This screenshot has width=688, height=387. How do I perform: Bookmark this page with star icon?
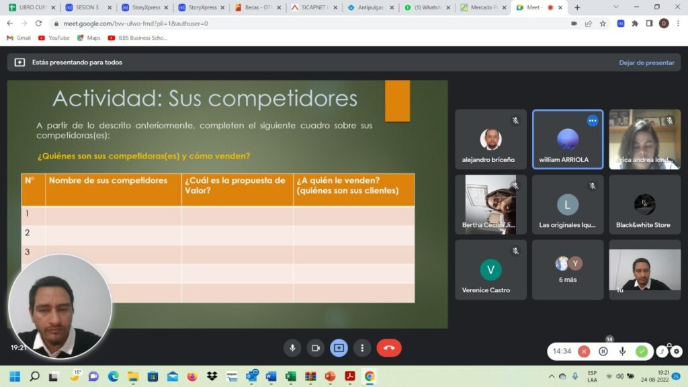[603, 23]
